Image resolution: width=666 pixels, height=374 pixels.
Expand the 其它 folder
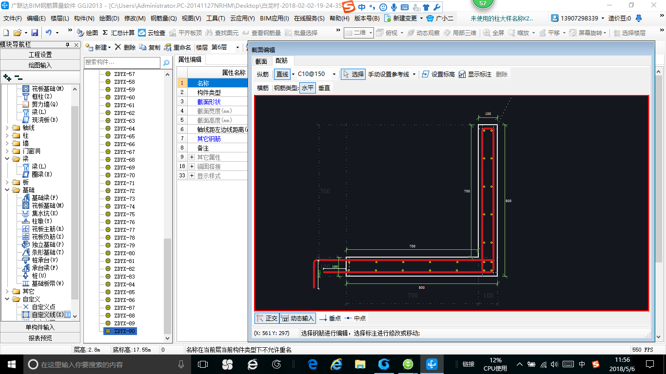pos(7,291)
